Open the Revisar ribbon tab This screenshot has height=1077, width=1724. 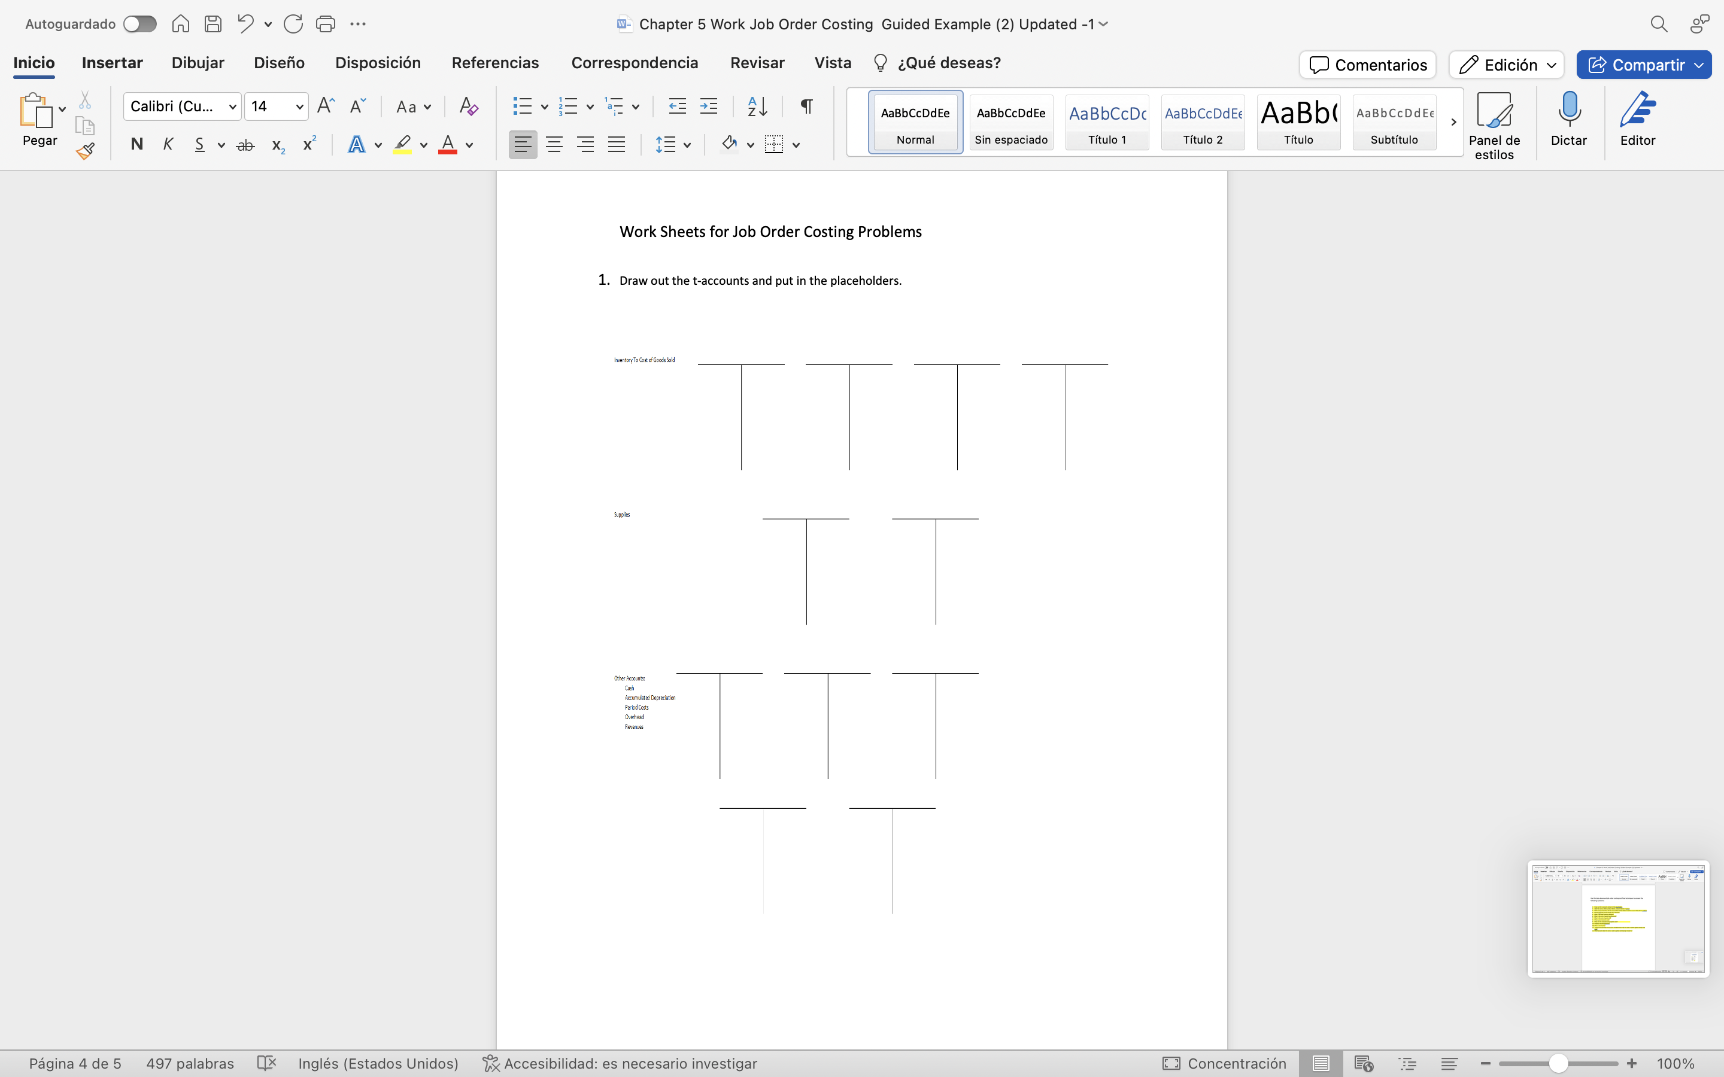coord(757,63)
